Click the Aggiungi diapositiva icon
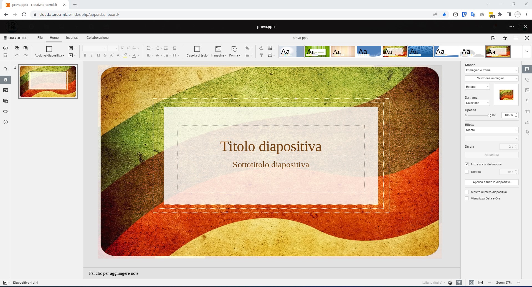Image resolution: width=532 pixels, height=287 pixels. 49,49
